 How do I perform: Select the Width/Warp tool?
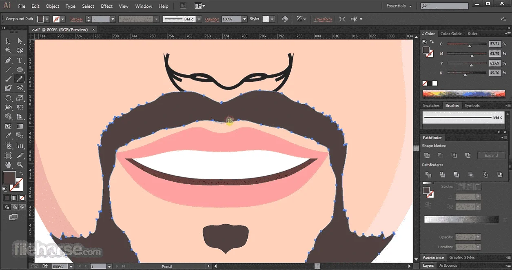(x=8, y=107)
